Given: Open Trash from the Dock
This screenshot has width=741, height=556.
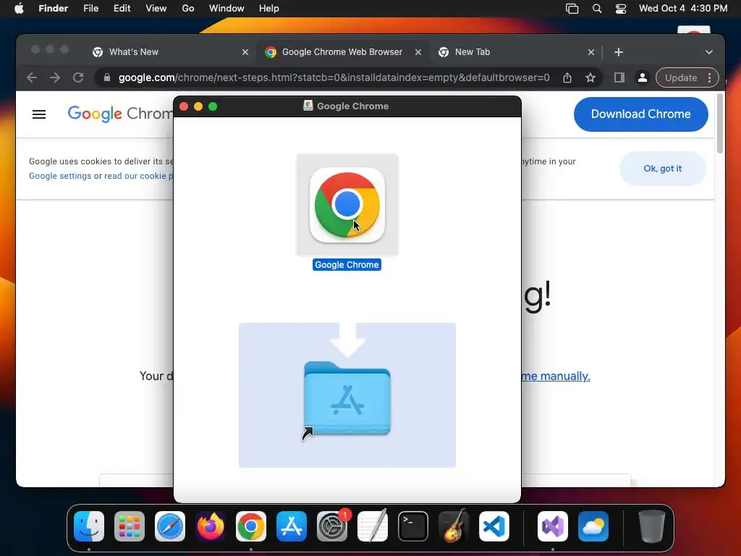Looking at the screenshot, I should point(652,526).
